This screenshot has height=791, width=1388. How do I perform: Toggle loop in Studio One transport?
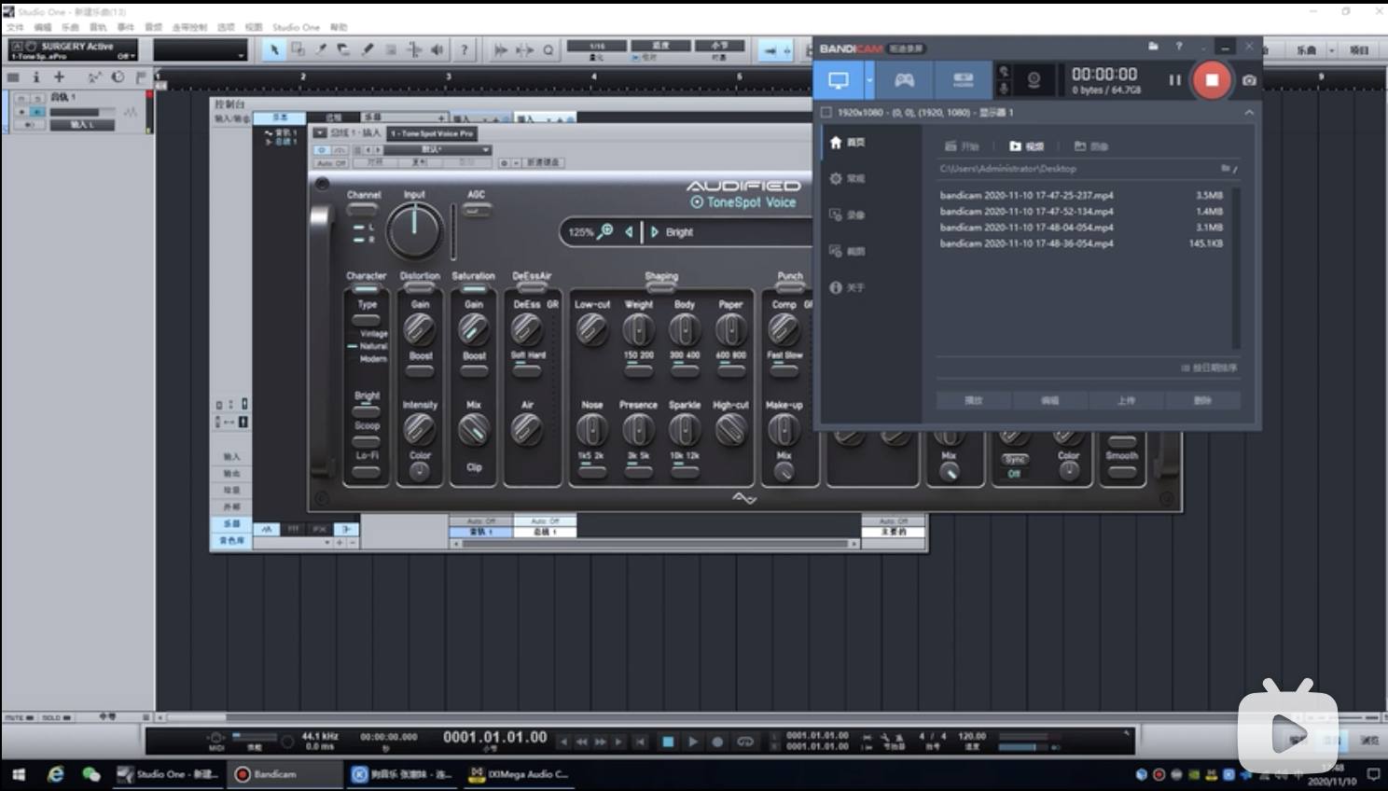click(x=745, y=742)
